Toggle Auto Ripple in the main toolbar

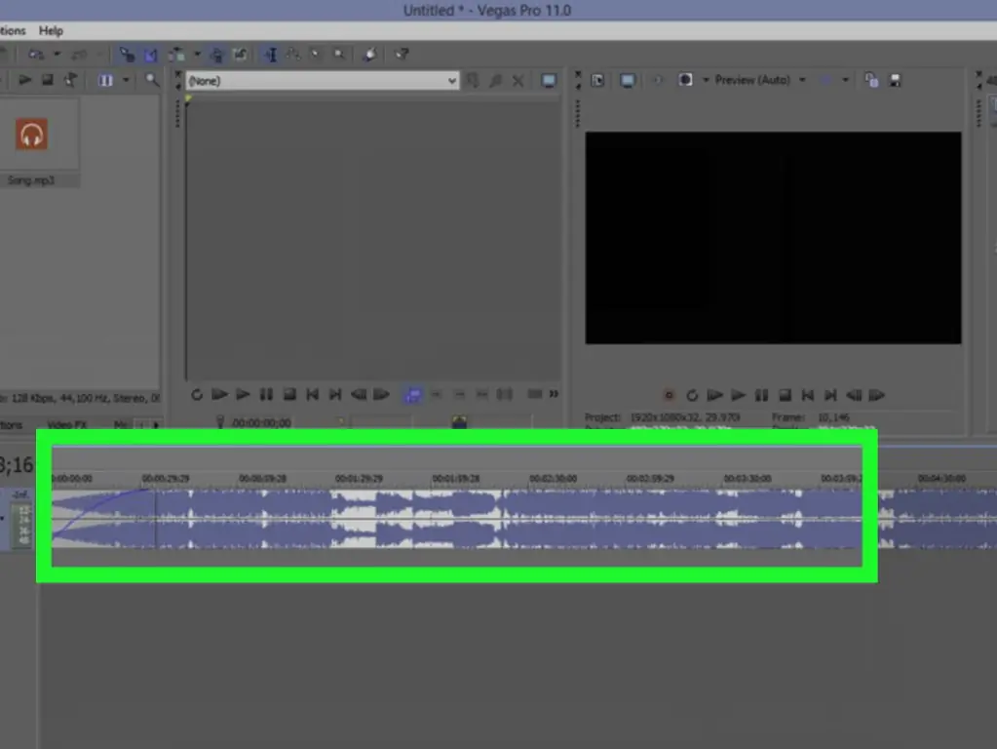[x=176, y=55]
